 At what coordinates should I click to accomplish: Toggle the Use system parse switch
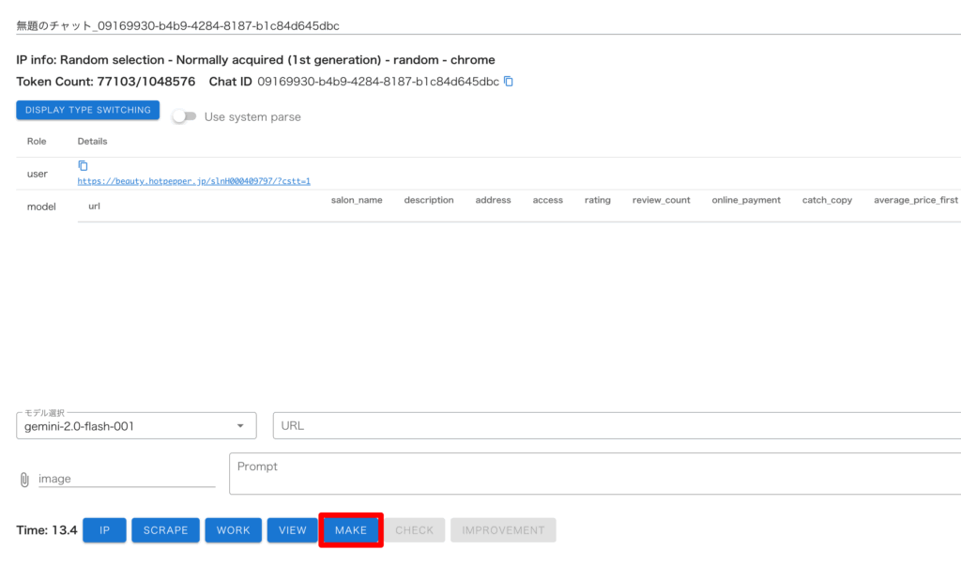184,116
